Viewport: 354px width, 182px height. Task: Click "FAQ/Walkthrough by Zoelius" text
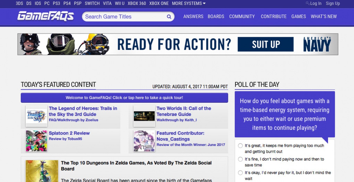tap(73, 120)
